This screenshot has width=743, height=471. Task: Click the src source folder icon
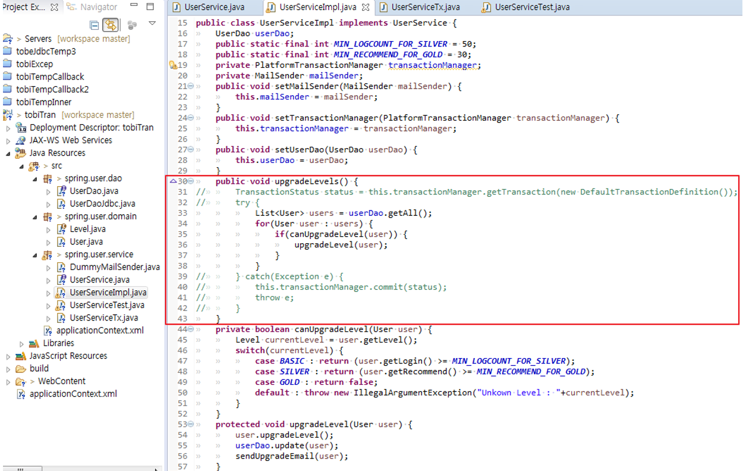(x=34, y=166)
